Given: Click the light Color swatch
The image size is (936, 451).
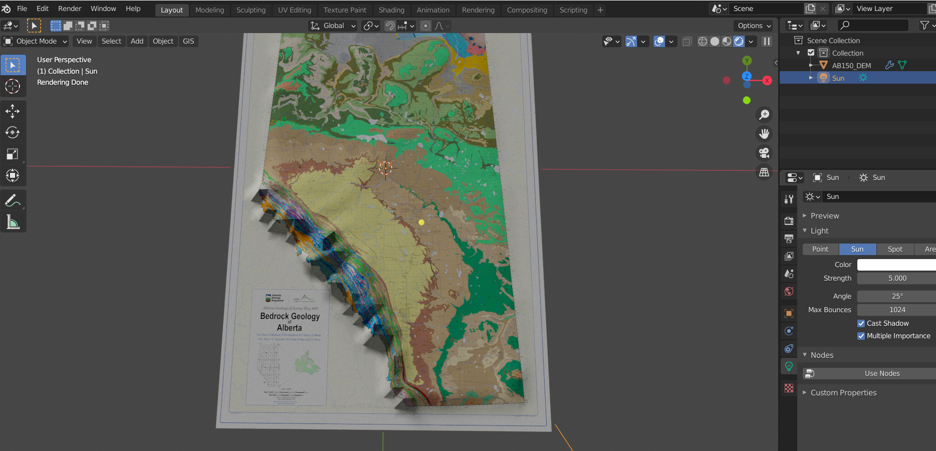Looking at the screenshot, I should pyautogui.click(x=896, y=265).
